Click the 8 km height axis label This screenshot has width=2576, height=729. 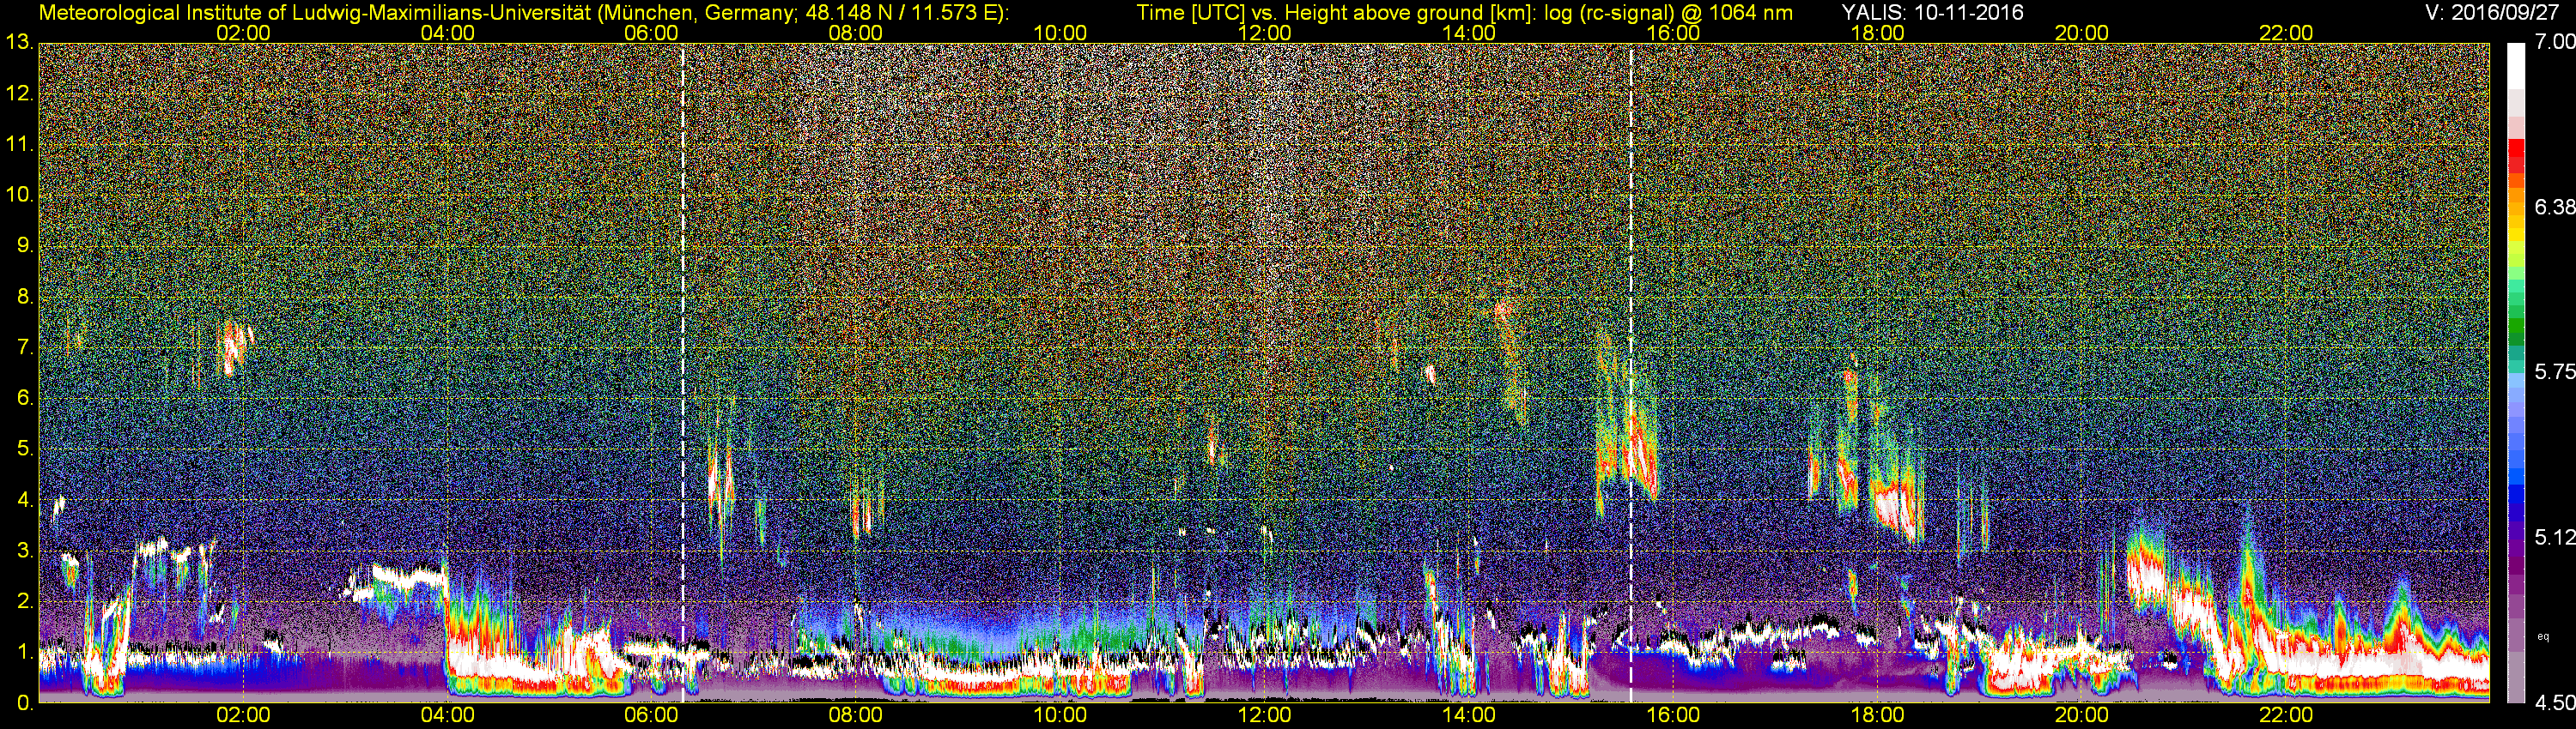pyautogui.click(x=24, y=297)
